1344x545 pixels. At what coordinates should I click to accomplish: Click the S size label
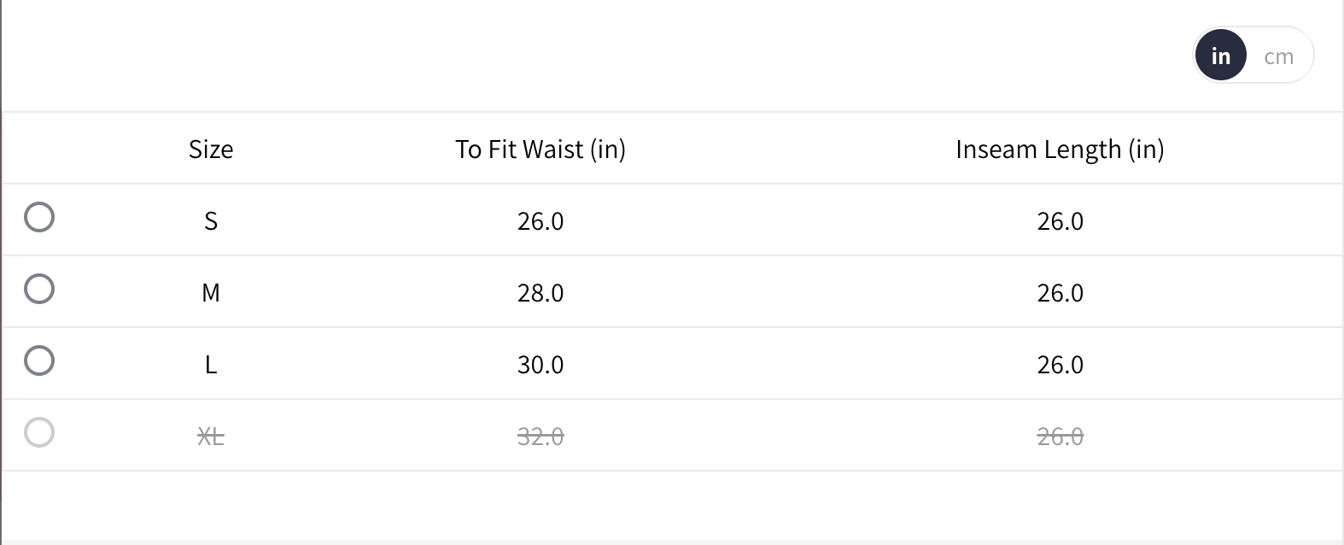tap(211, 221)
